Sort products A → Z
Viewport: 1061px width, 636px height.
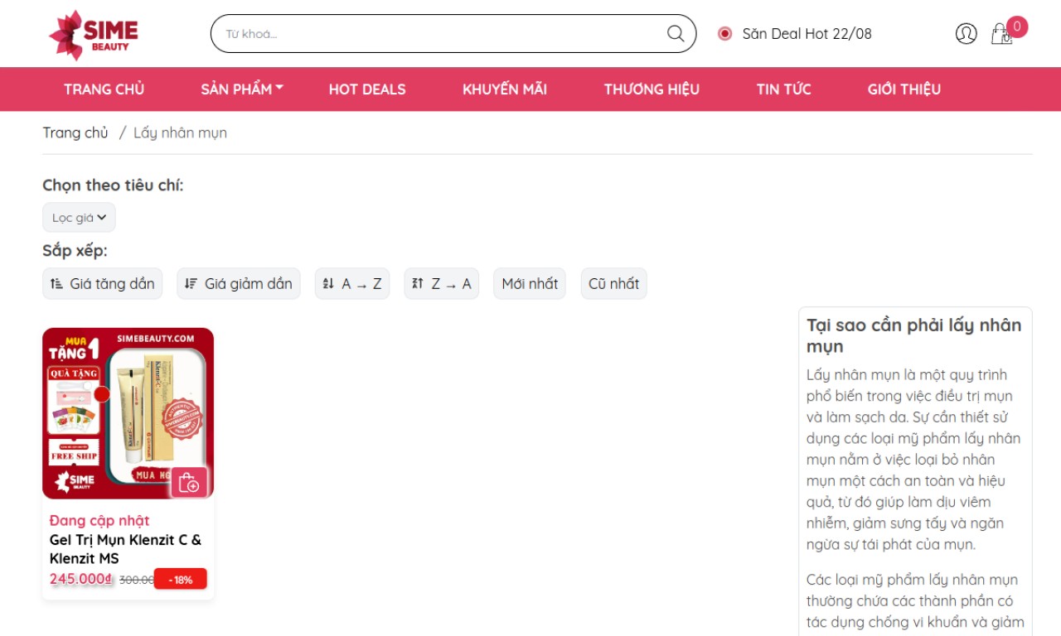click(352, 283)
